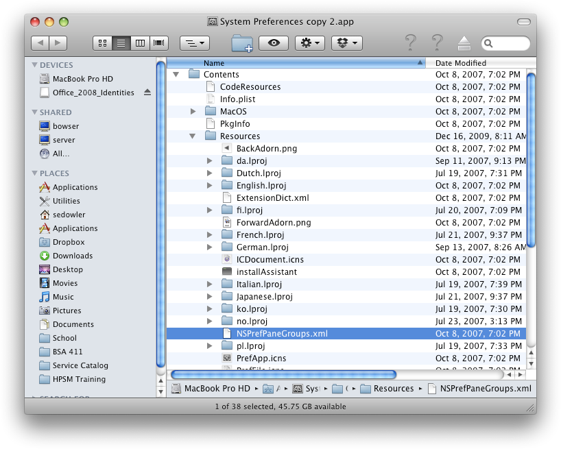This screenshot has height=449, width=561.
Task: Open Movies in sidebar
Action: pos(65,283)
